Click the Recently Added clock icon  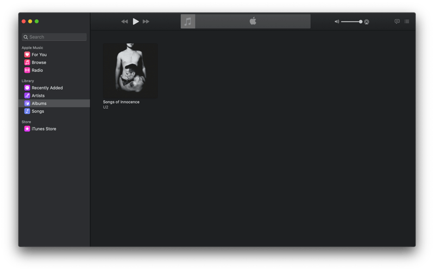[27, 88]
